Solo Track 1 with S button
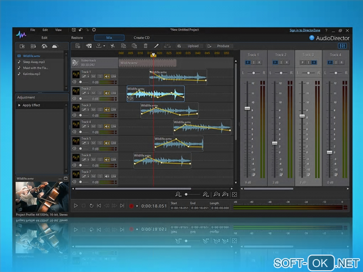Screen dimensions: 363x272 click(100, 76)
